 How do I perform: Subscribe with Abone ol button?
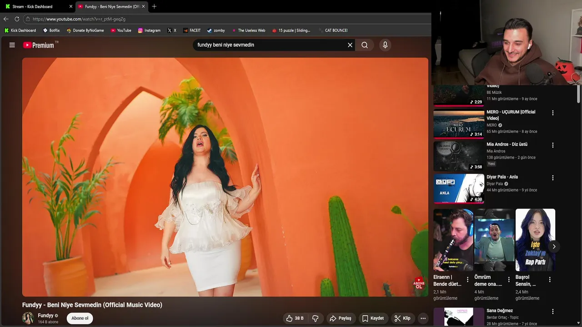(80, 318)
